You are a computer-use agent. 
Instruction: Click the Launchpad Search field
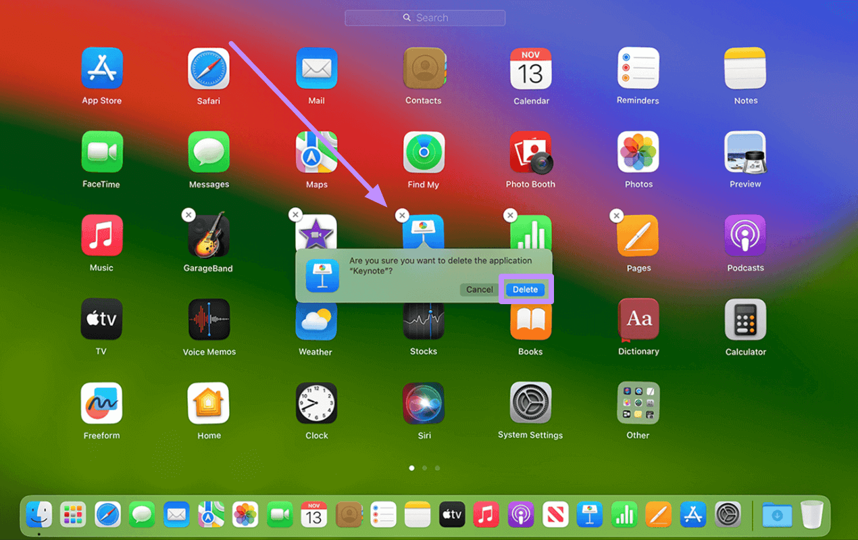coord(425,18)
